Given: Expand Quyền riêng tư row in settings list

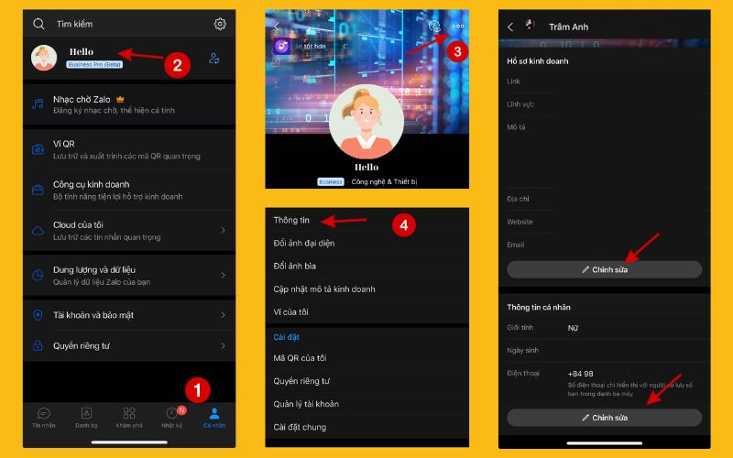Looking at the screenshot, I should point(223,345).
